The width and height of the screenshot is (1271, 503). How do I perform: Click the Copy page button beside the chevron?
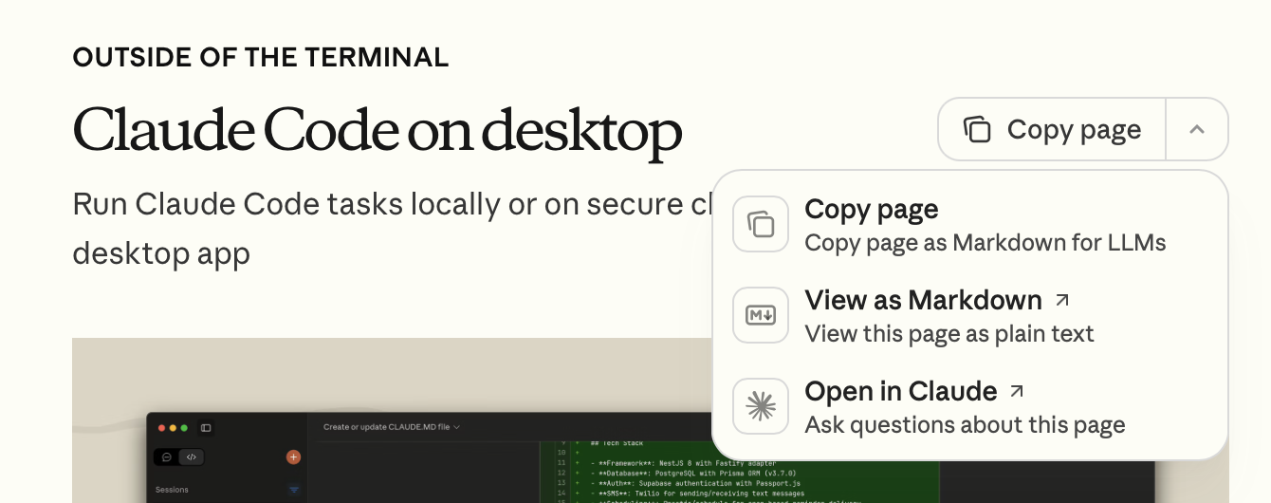click(1052, 129)
